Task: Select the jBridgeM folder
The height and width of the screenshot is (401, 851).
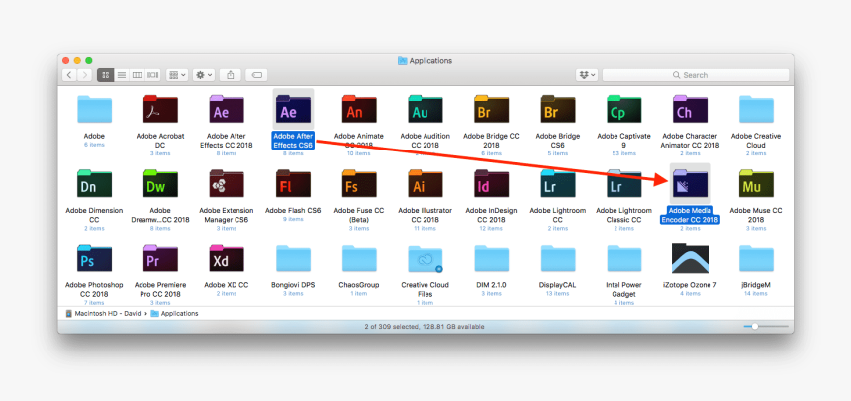Action: [757, 258]
